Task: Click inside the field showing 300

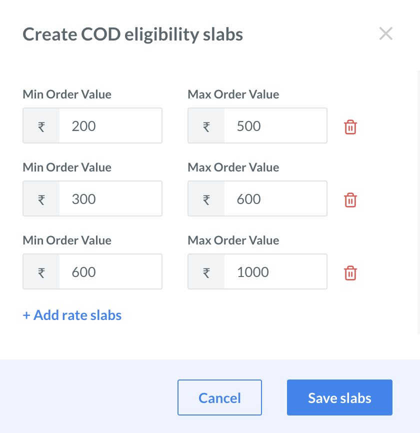Action: [110, 198]
